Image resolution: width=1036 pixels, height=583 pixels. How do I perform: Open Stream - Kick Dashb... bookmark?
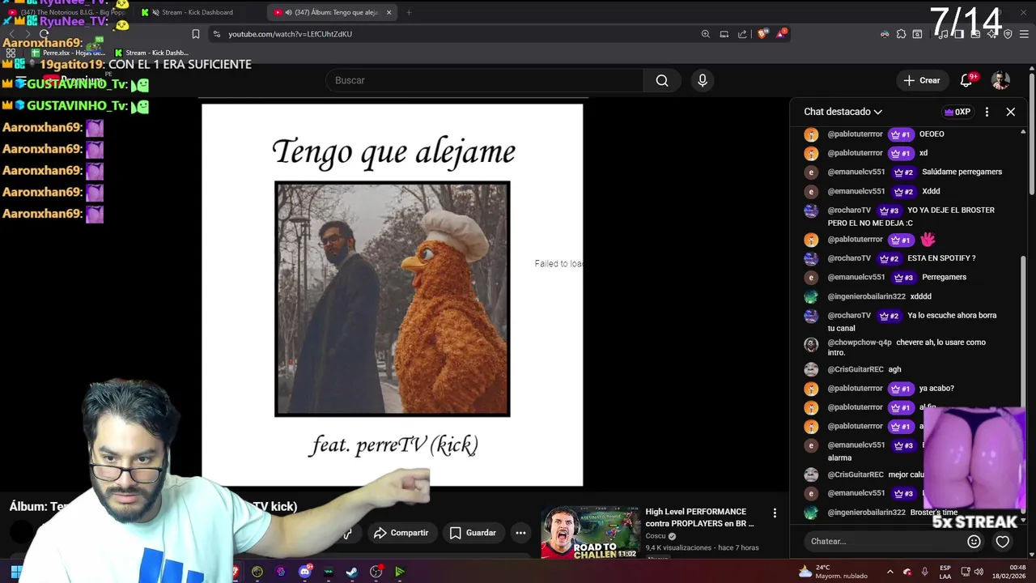pyautogui.click(x=151, y=53)
